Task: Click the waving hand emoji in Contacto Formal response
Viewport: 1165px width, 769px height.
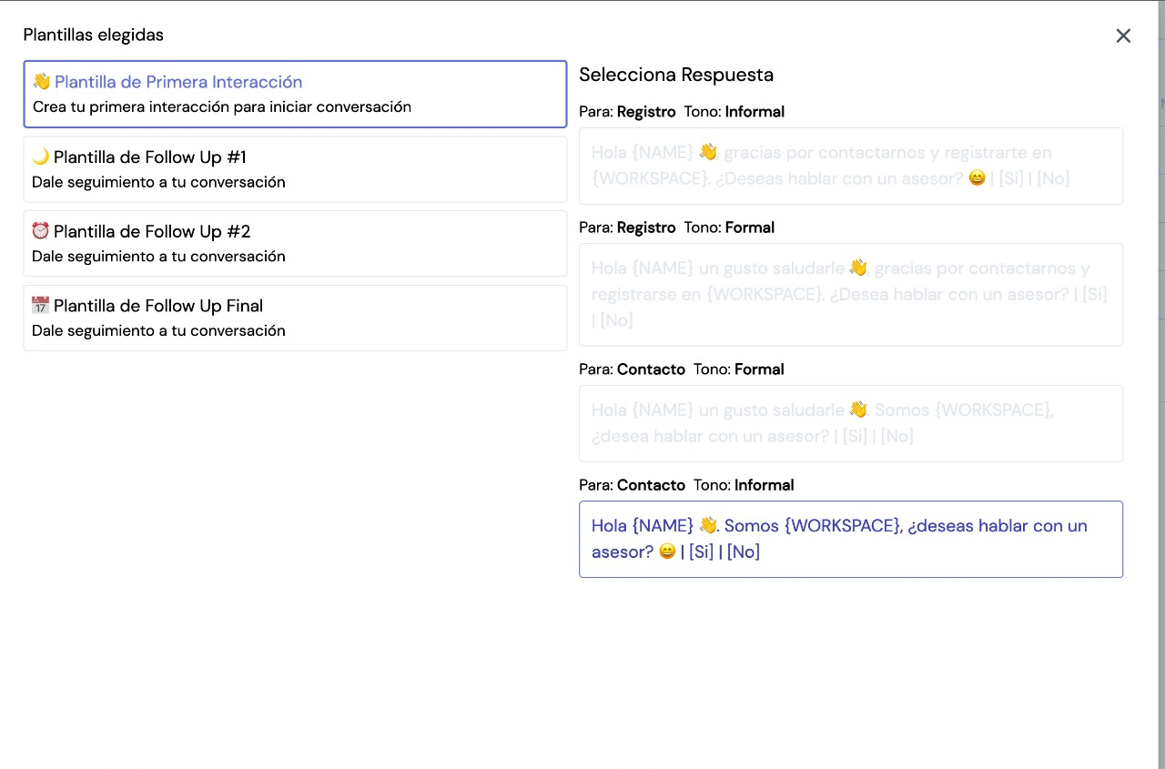Action: (857, 410)
